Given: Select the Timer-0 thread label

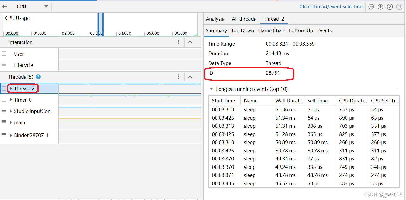Looking at the screenshot, I should (x=23, y=100).
